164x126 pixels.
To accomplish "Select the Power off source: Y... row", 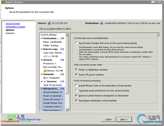I will (53, 99).
